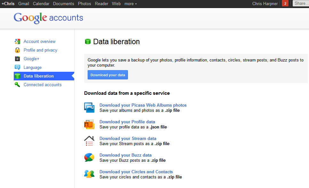Viewport: 309px width, 188px height.
Task: Open Documents from the top bar
Action: [63, 4]
